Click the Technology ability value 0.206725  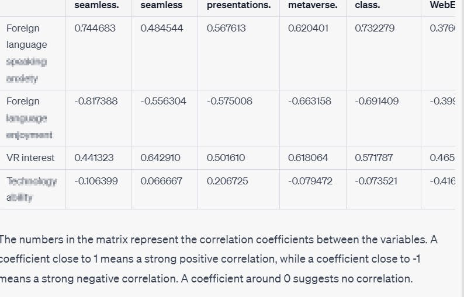pos(227,181)
